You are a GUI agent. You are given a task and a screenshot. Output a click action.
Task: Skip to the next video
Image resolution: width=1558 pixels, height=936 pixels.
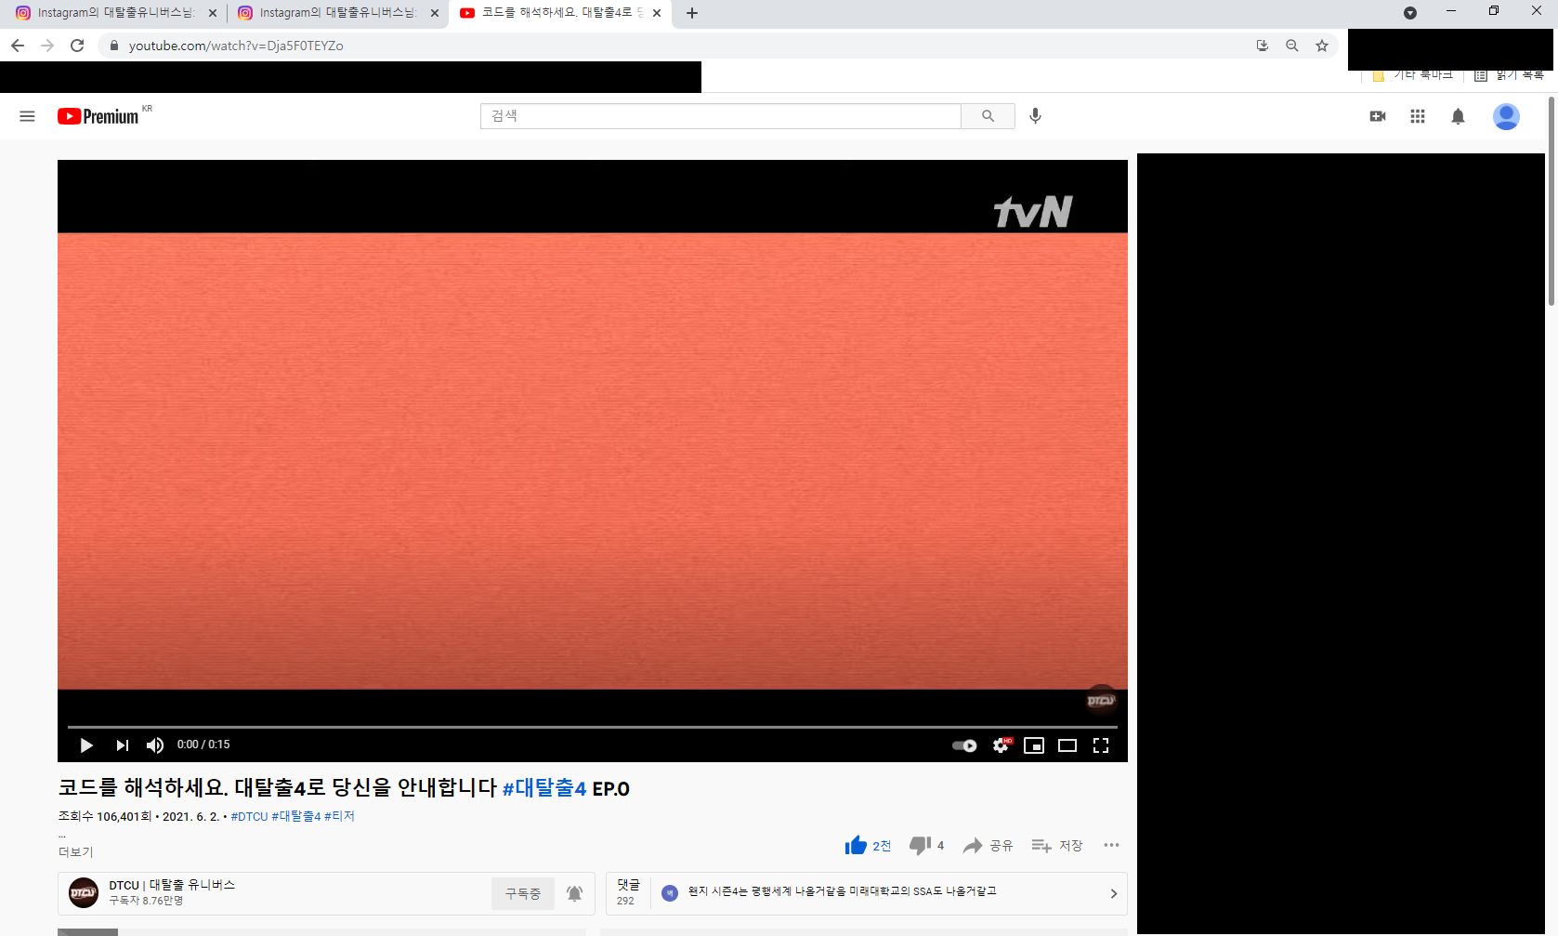[x=123, y=745]
